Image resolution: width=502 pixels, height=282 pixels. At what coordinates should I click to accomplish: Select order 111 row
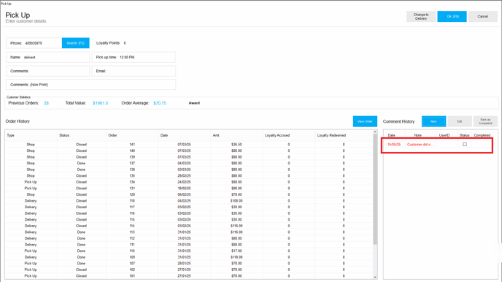pyautogui.click(x=189, y=245)
